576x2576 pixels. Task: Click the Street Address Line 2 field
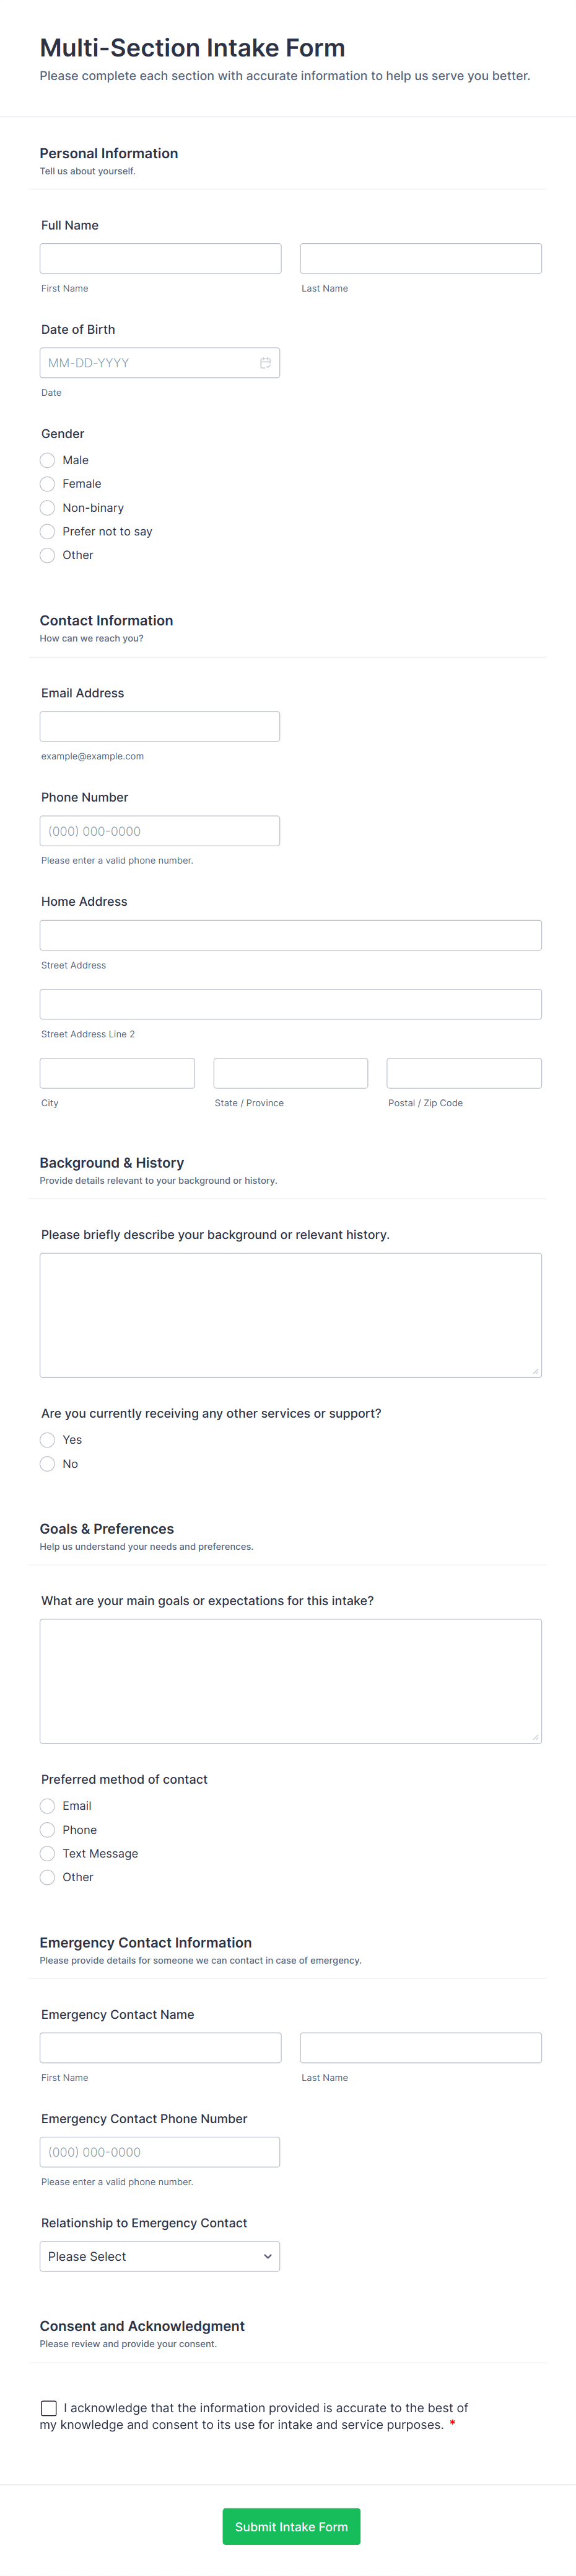[290, 1004]
